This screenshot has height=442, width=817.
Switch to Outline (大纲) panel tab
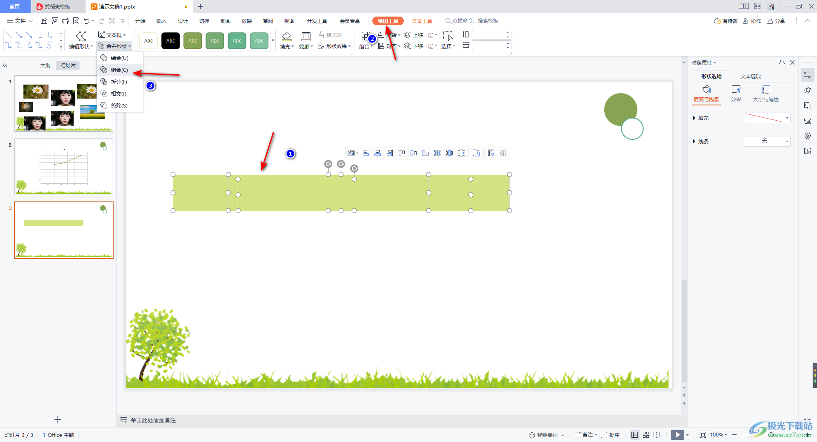pyautogui.click(x=45, y=65)
